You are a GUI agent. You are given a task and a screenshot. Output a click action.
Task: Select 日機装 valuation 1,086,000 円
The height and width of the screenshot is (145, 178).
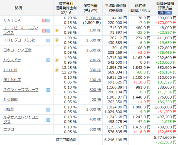click(x=165, y=107)
